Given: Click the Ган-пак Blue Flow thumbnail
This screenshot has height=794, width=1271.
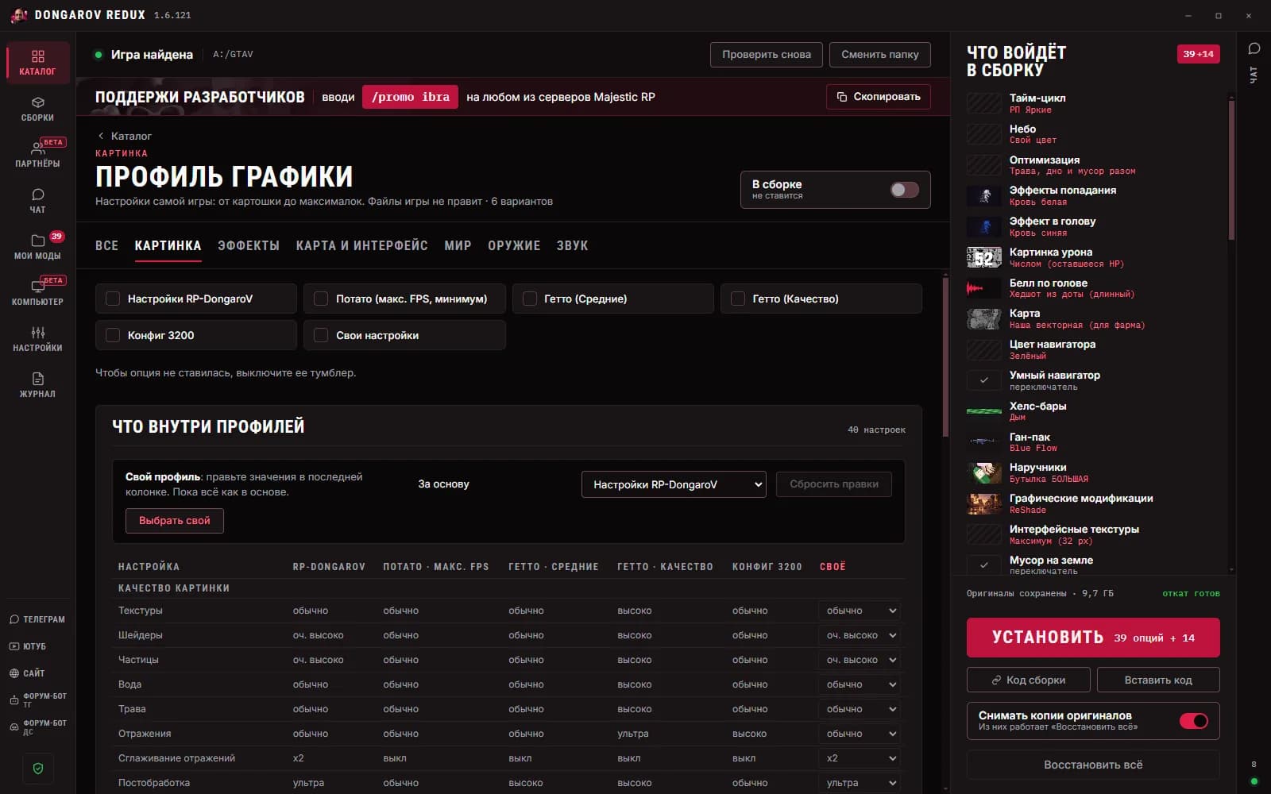Looking at the screenshot, I should point(983,442).
